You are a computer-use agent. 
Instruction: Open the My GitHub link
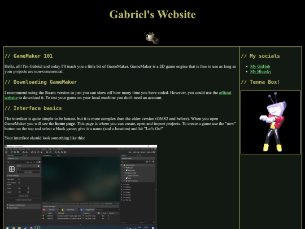click(260, 66)
